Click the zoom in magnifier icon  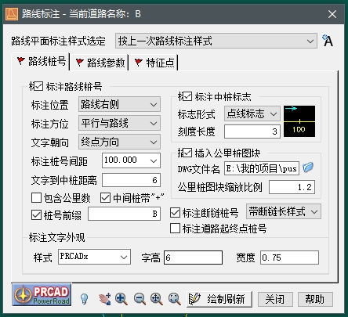pyautogui.click(x=121, y=299)
